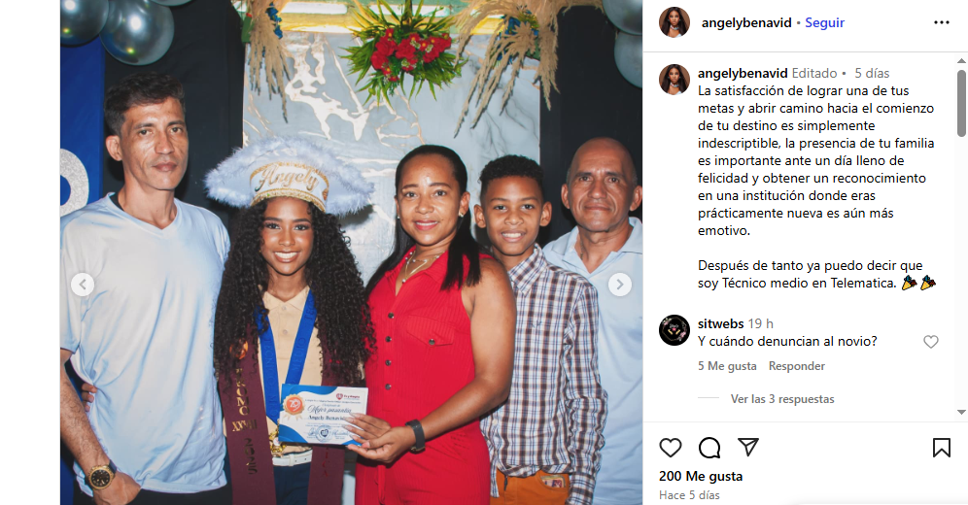Click sitwebs commenter avatar
The image size is (968, 505).
pos(674,330)
